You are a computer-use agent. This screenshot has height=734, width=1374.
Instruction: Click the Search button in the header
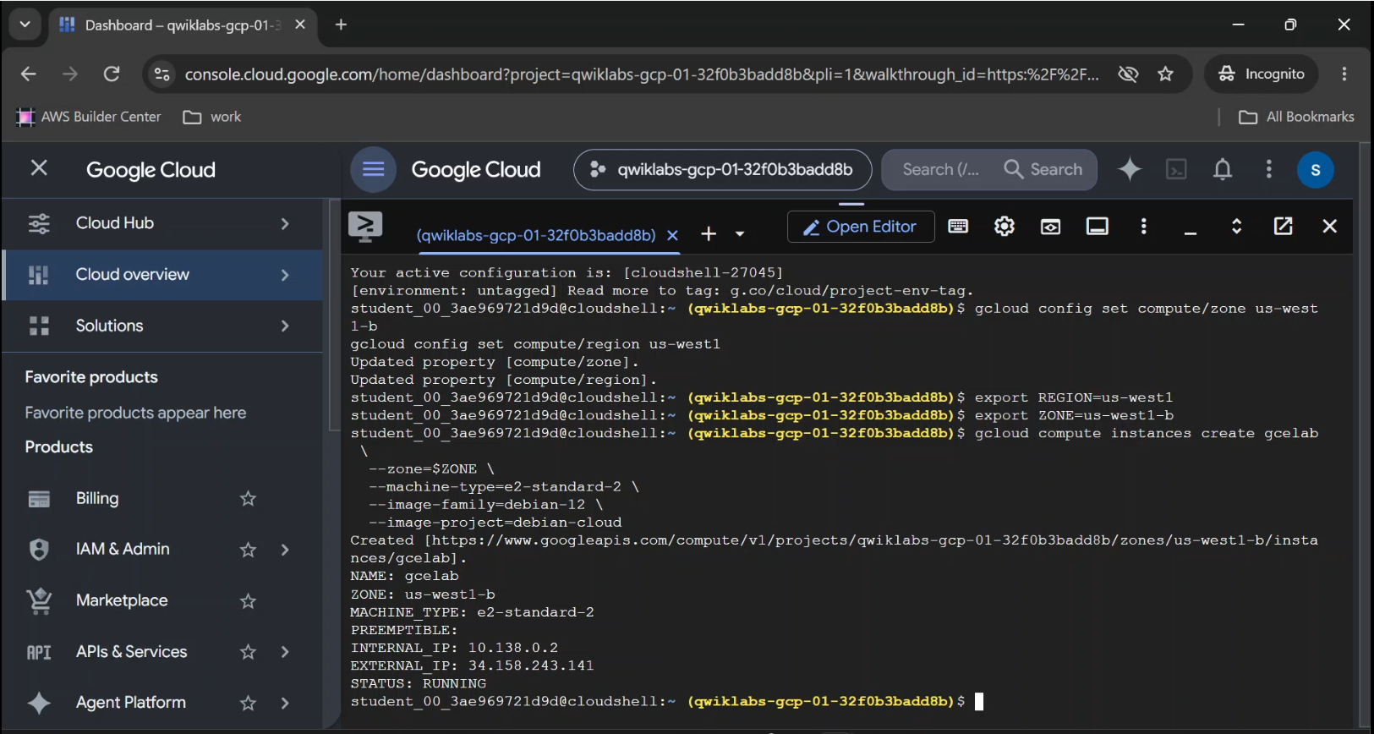1043,170
